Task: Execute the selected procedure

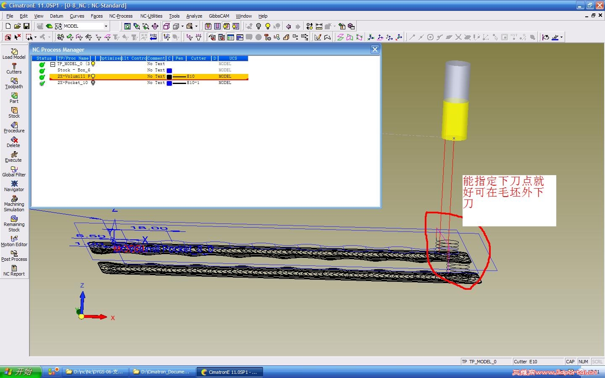Action: click(14, 157)
